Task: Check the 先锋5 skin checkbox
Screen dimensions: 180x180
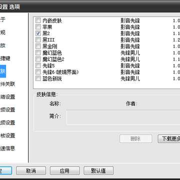Action: tap(38, 65)
